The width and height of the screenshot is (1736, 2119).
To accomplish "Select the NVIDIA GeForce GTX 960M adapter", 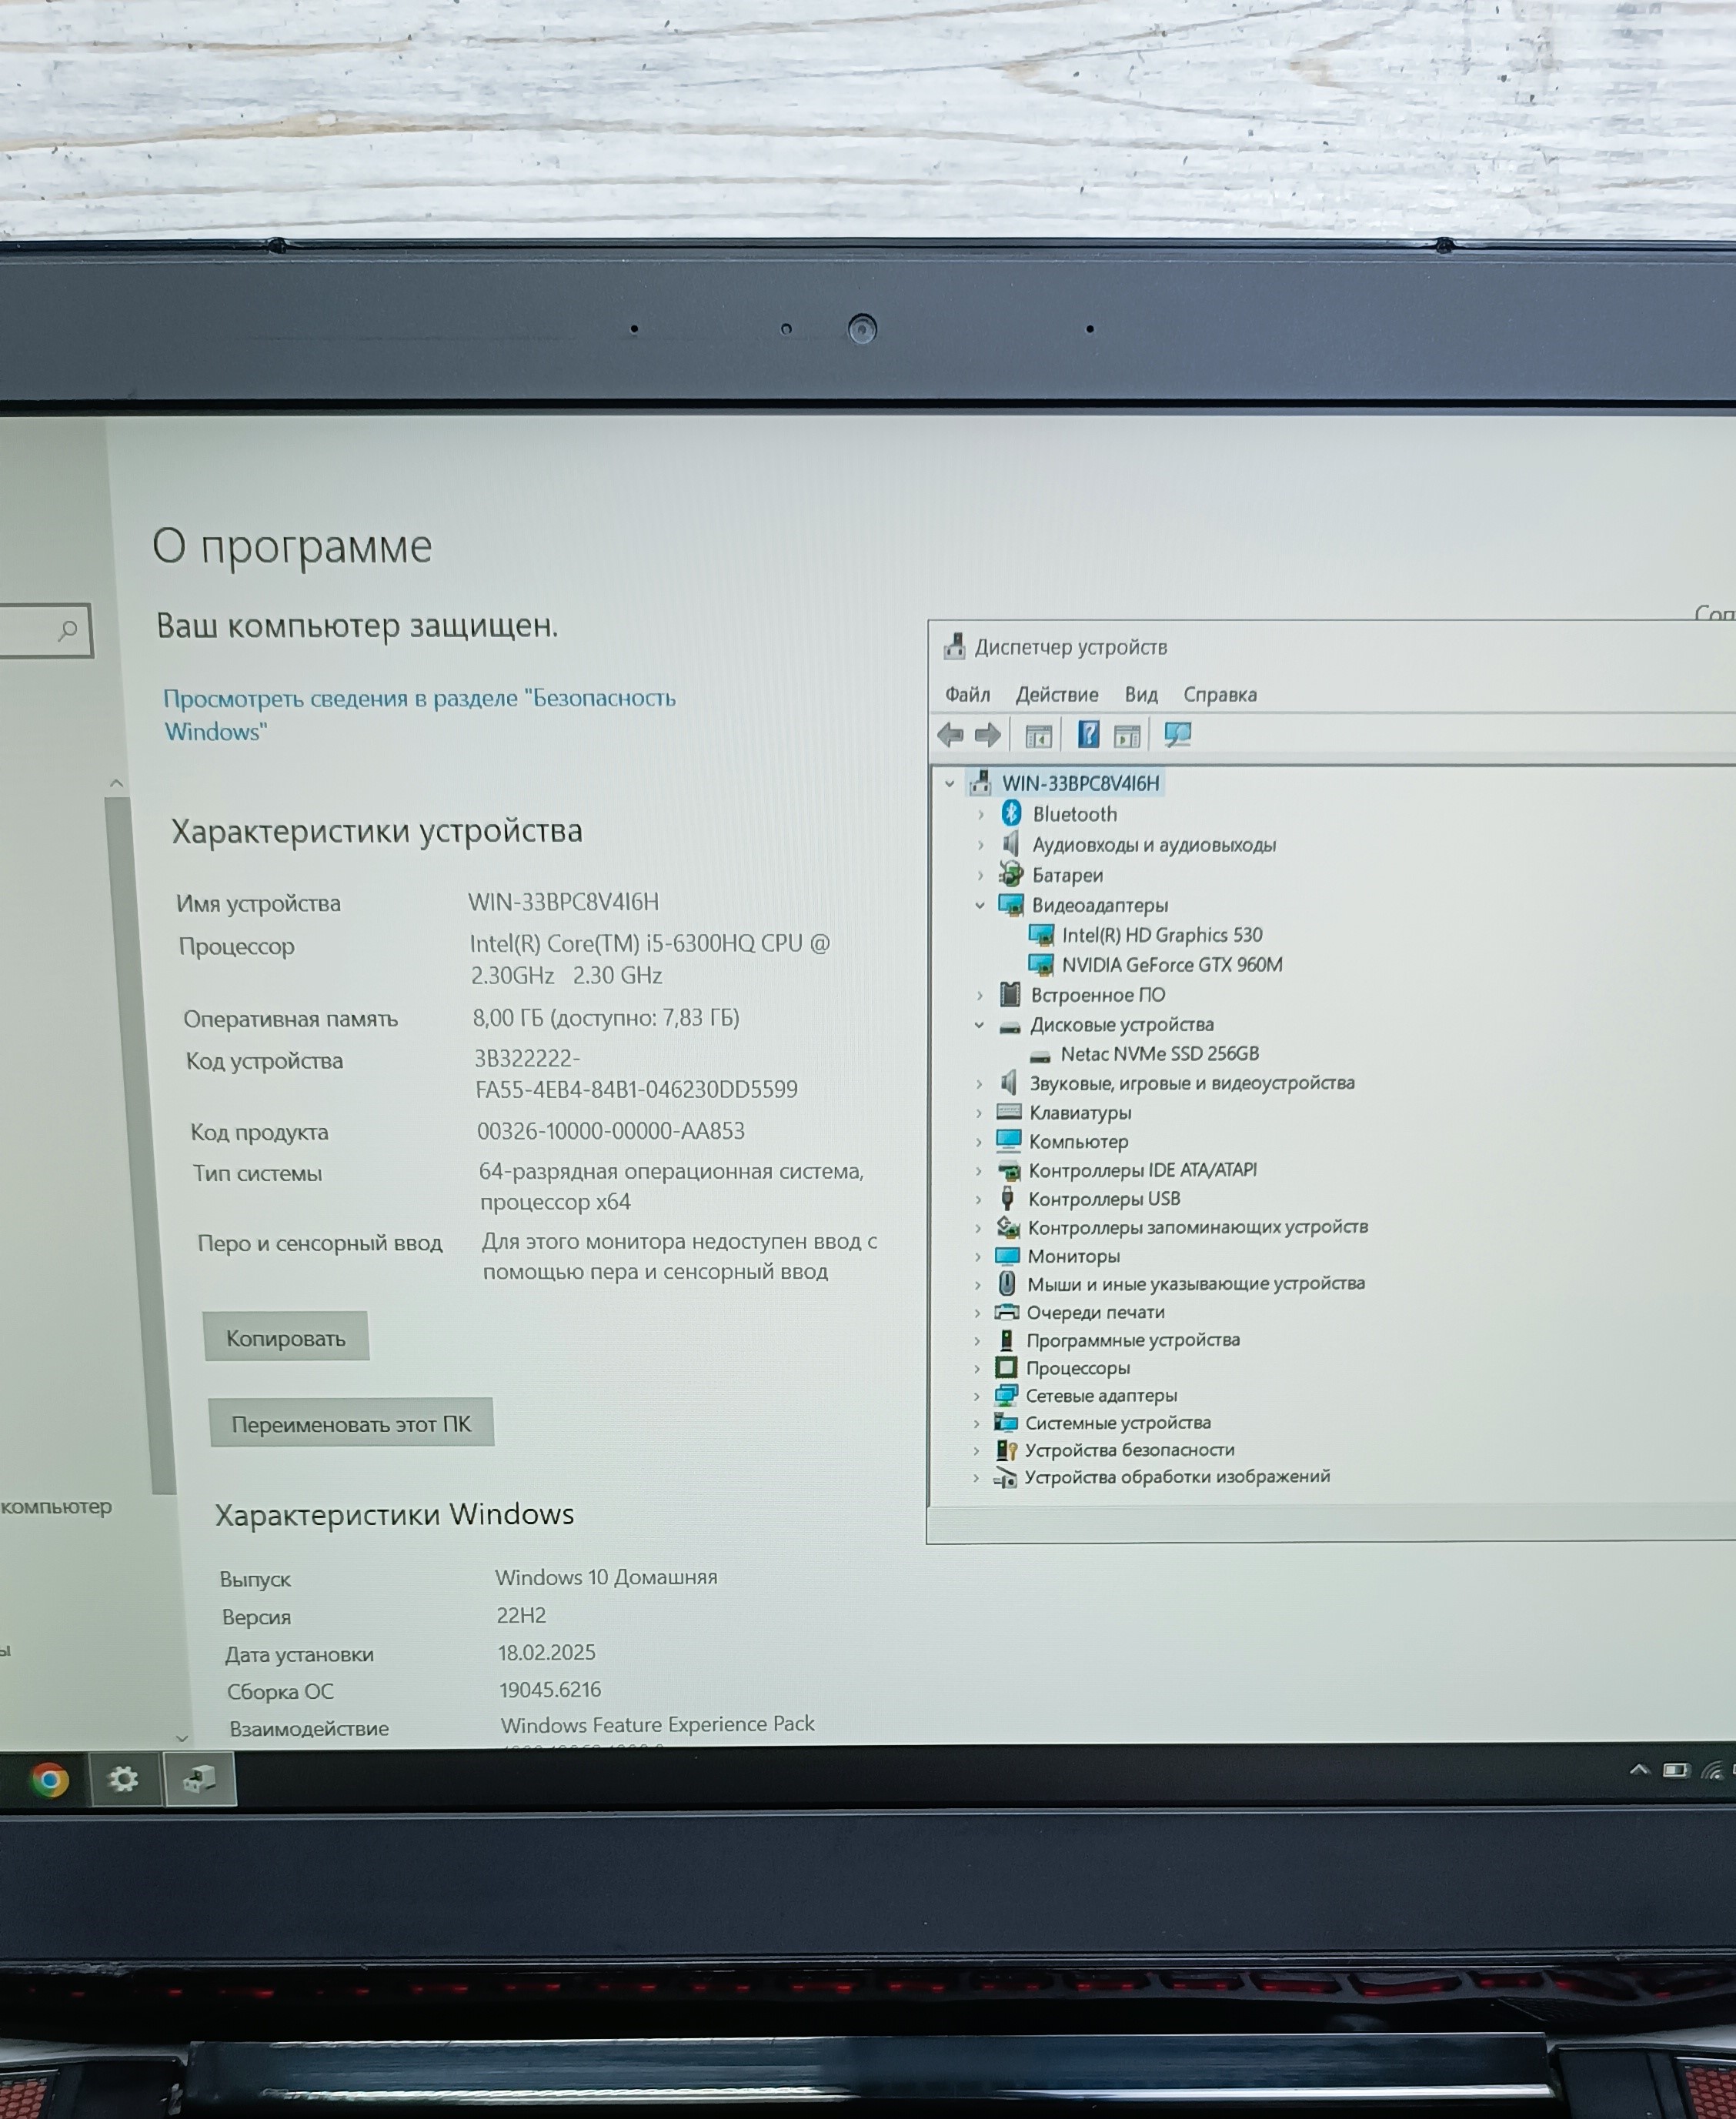I will tap(1171, 965).
